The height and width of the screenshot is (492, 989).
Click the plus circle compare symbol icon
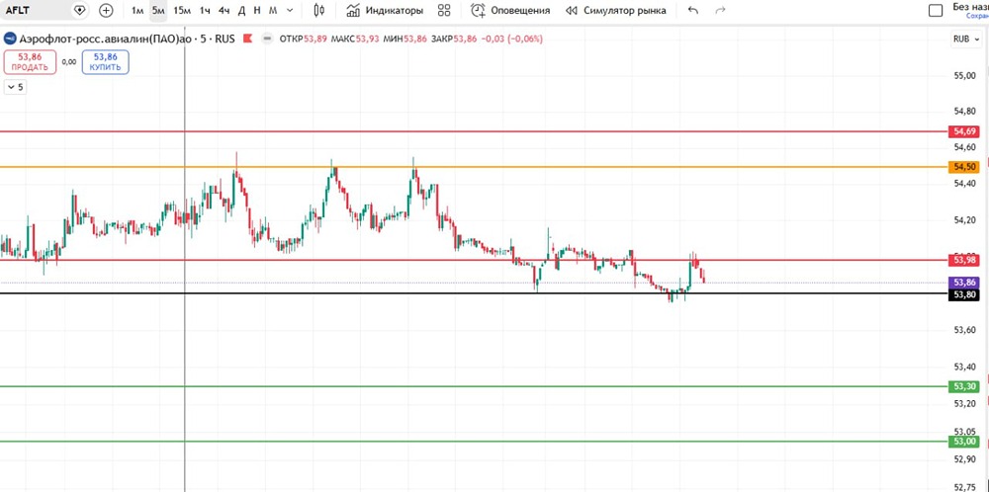coord(106,10)
